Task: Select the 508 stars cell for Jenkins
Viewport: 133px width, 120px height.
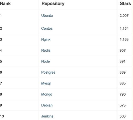Action: pyautogui.click(x=122, y=116)
